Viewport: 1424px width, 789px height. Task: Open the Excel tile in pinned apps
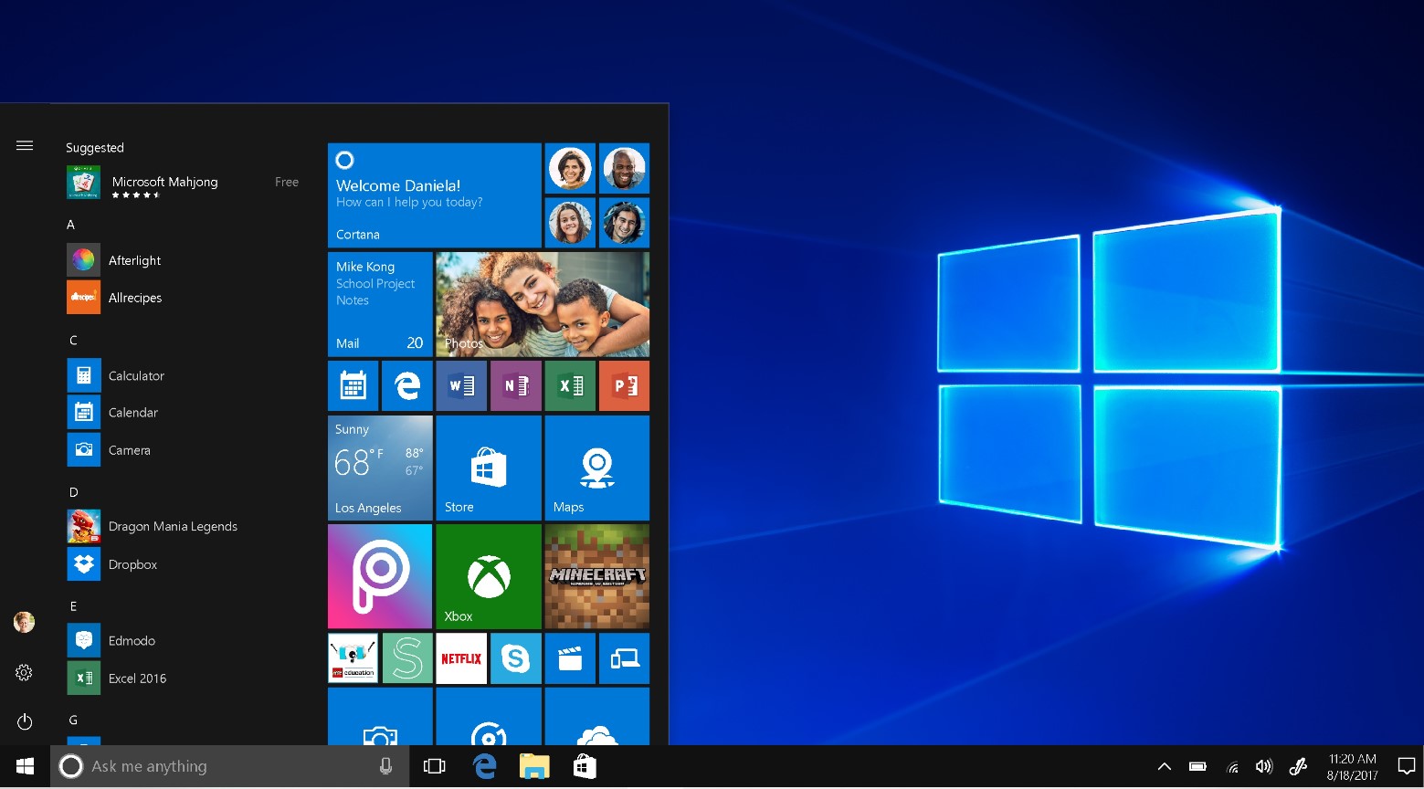tap(570, 385)
